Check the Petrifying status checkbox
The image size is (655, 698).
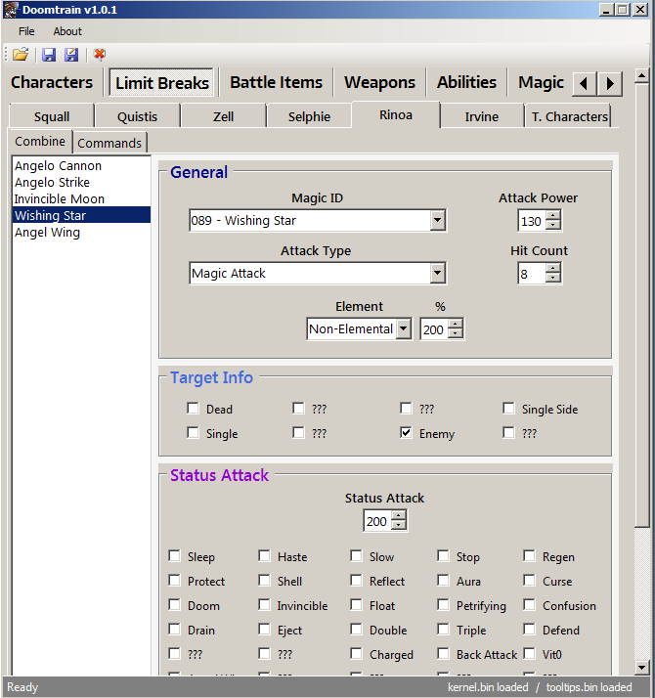click(443, 605)
